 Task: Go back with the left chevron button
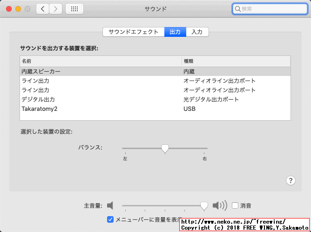coord(42,9)
